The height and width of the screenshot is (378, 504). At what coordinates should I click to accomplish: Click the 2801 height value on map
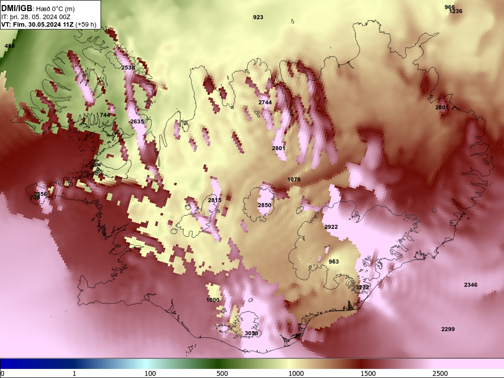pyautogui.click(x=279, y=148)
